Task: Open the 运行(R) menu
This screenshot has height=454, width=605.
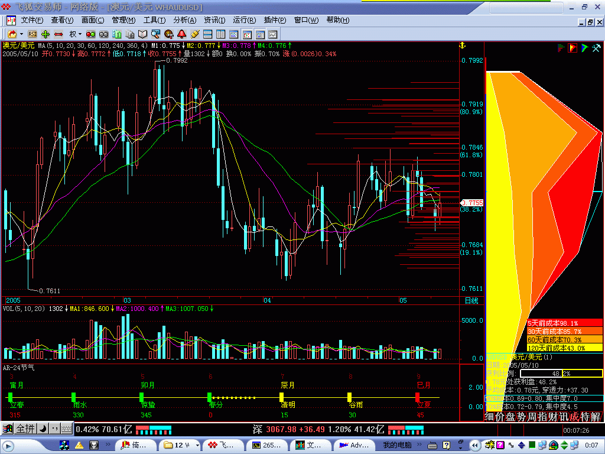Action: 244,20
